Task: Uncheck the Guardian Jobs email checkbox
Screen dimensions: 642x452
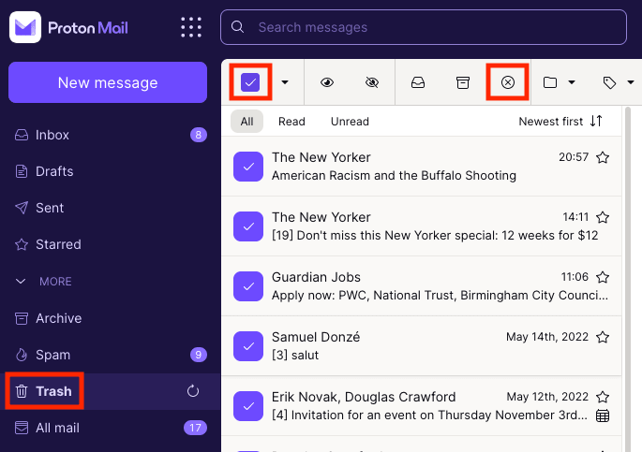Action: [x=248, y=286]
